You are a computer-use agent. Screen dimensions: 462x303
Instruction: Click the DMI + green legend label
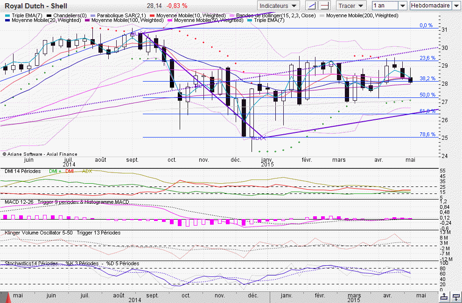point(55,171)
